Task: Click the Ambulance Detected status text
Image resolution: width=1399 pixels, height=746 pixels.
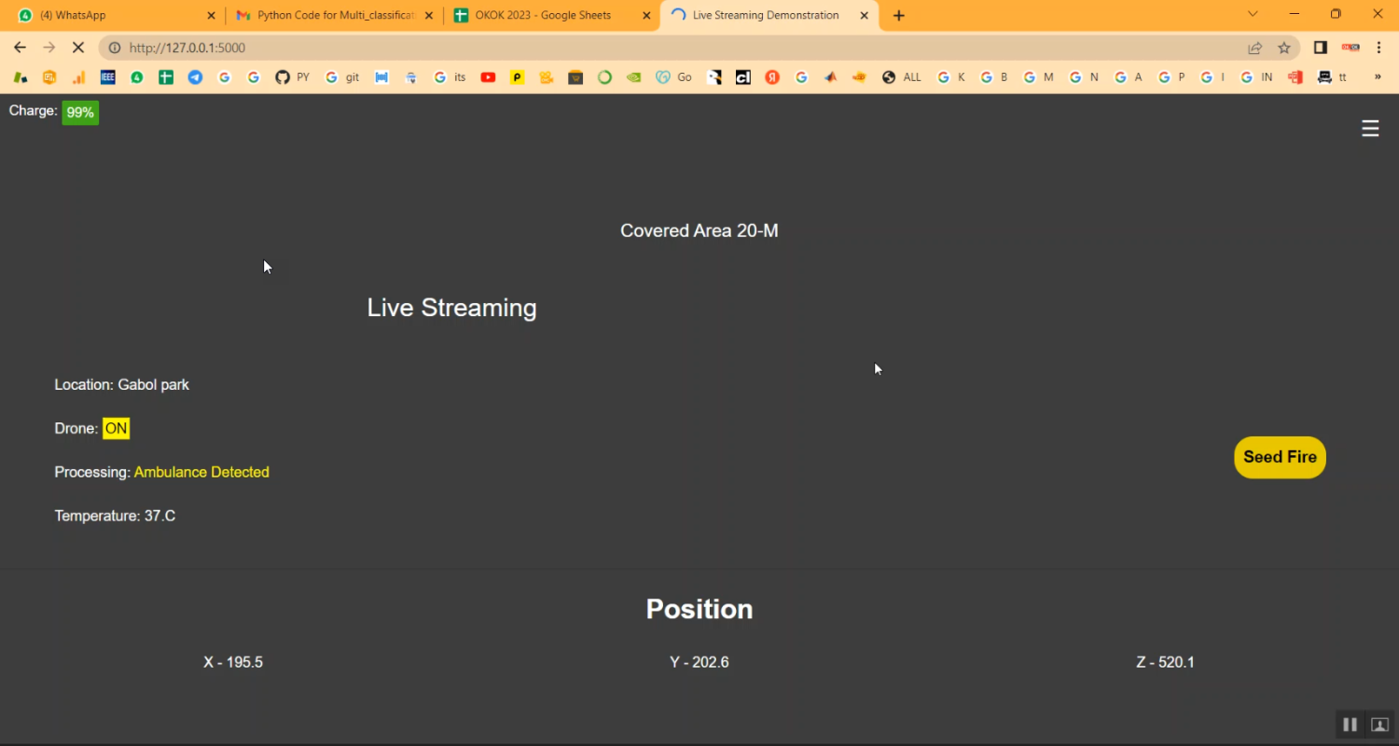Action: click(201, 473)
